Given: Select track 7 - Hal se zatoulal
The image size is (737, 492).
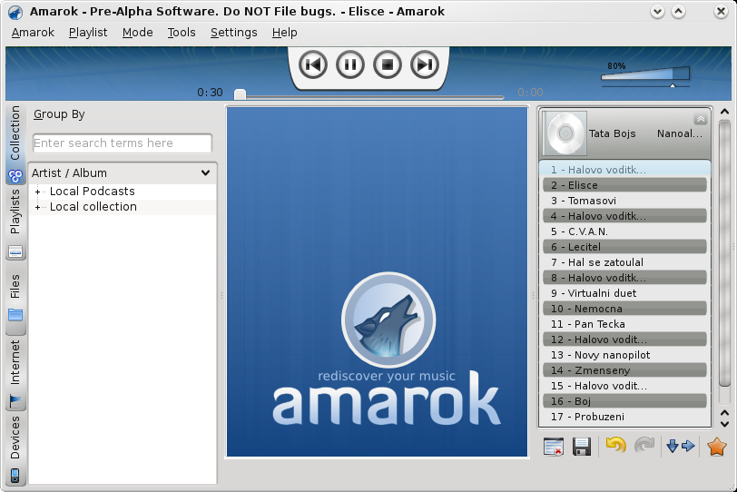Looking at the screenshot, I should tap(624, 262).
